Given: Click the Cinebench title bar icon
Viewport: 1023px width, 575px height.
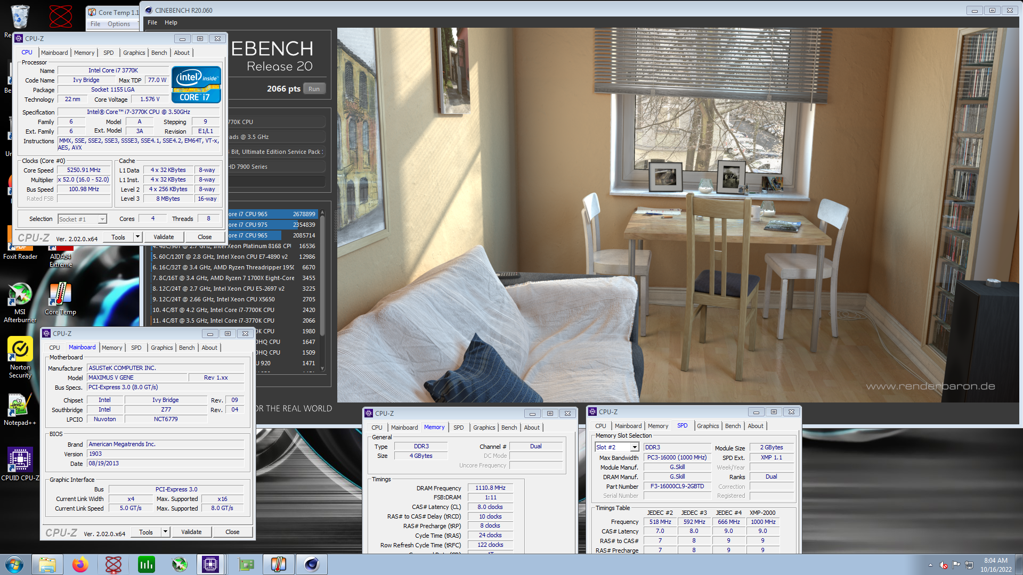Looking at the screenshot, I should coord(149,10).
